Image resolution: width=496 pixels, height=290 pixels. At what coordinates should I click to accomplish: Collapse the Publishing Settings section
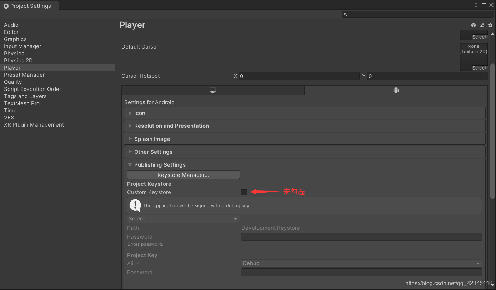(x=130, y=164)
